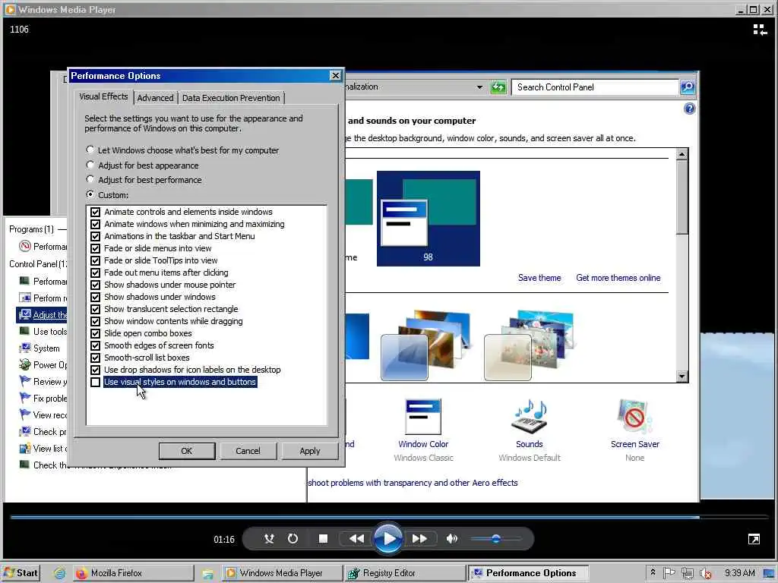
Task: Click the Search Control Panel field
Action: [595, 87]
